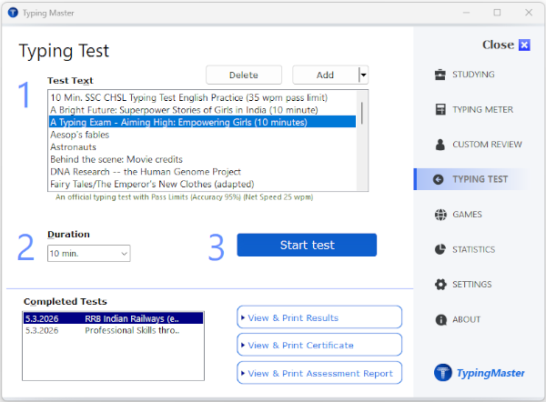Click the Typing Meter icon
This screenshot has height=402, width=546.
click(440, 109)
